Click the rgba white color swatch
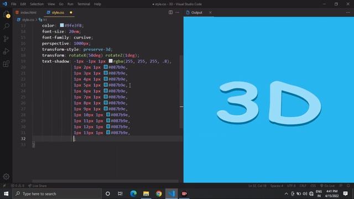The height and width of the screenshot is (199, 354). 111,61
